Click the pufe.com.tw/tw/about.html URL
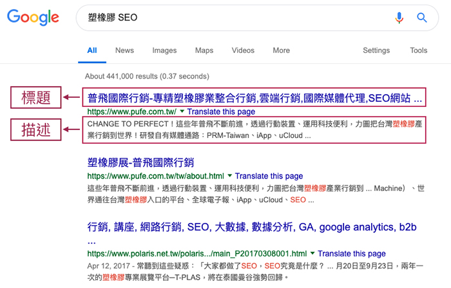The width and height of the screenshot is (451, 288). [156, 176]
